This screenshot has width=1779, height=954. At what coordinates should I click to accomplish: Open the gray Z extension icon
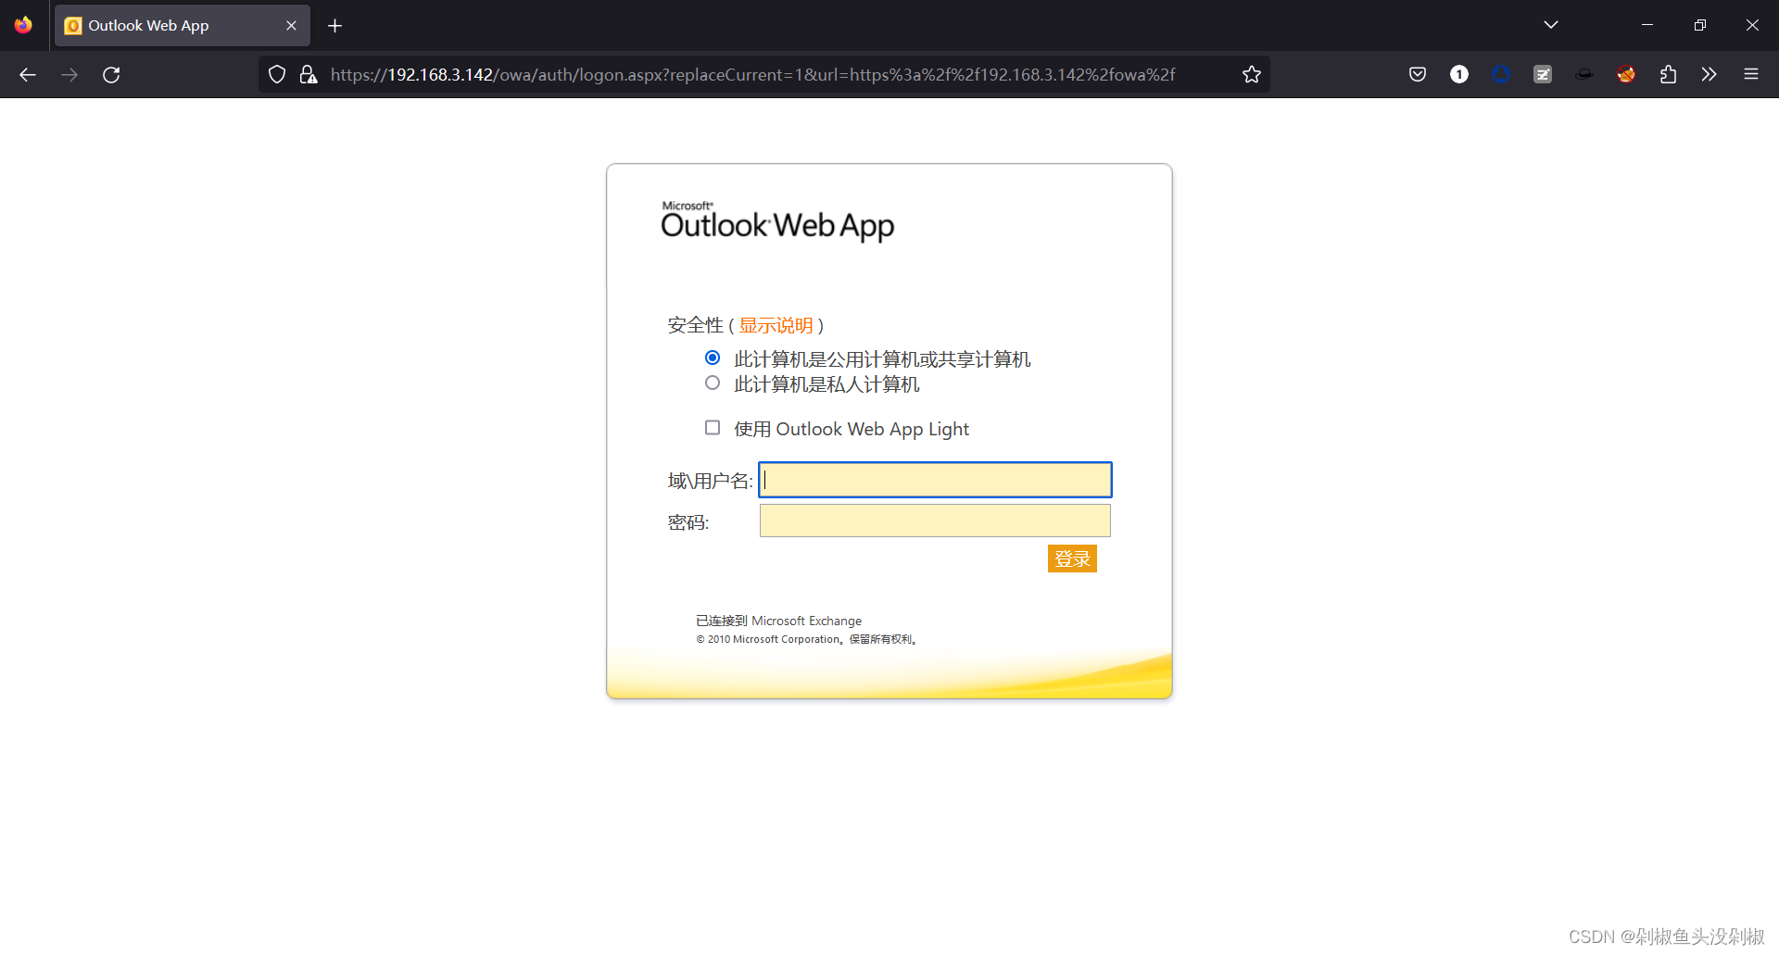pos(1543,75)
